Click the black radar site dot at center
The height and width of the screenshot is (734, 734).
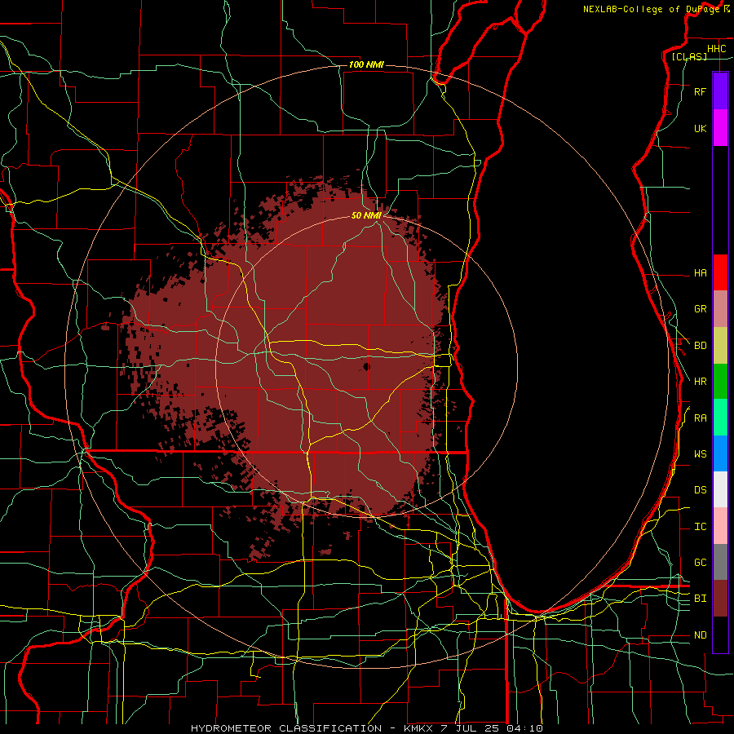pyautogui.click(x=366, y=366)
